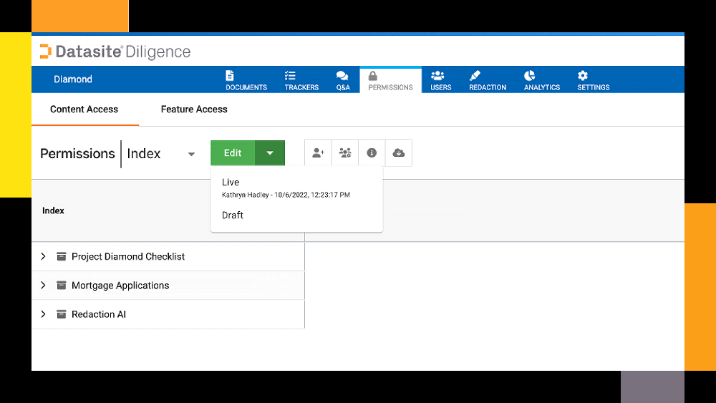Click the green Edit button
Screen dimensions: 716x403
233,153
